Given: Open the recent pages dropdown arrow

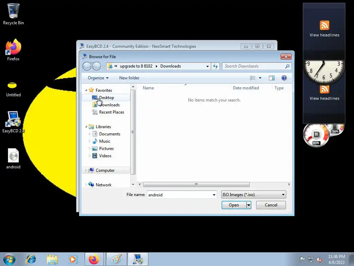Looking at the screenshot, I should [x=103, y=66].
